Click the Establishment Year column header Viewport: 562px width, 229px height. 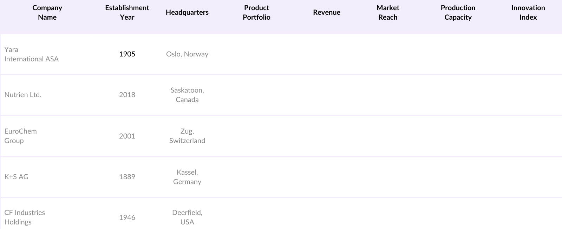(x=127, y=13)
